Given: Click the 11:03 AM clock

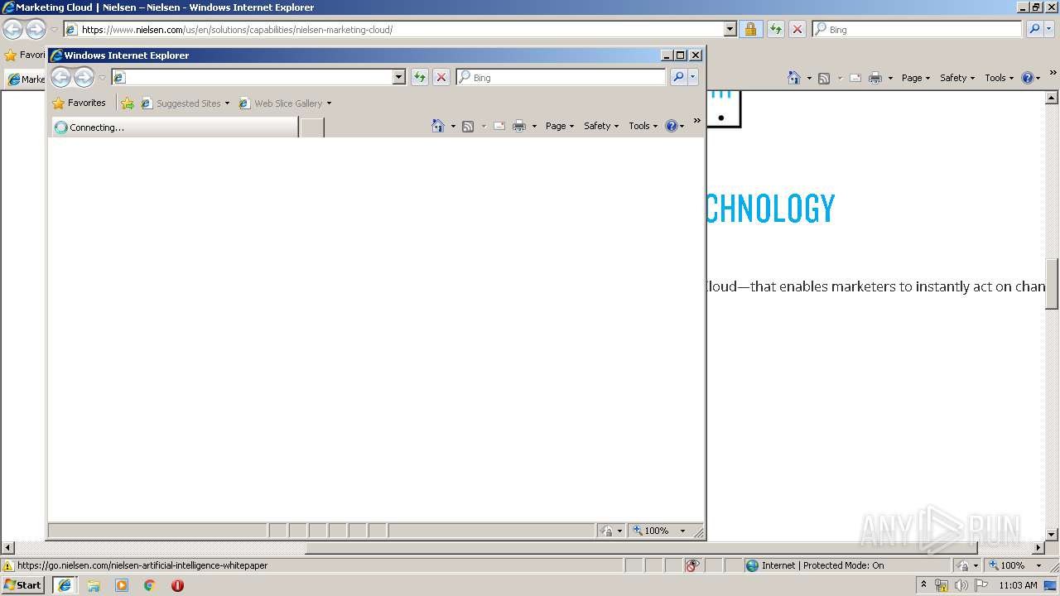Looking at the screenshot, I should point(1019,585).
